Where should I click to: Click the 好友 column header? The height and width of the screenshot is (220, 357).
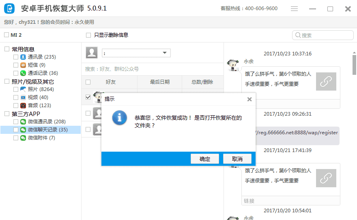[x=111, y=82]
